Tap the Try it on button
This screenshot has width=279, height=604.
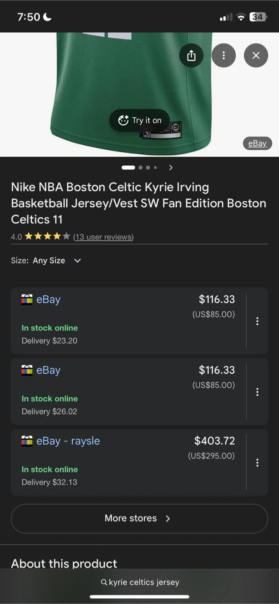(x=140, y=120)
